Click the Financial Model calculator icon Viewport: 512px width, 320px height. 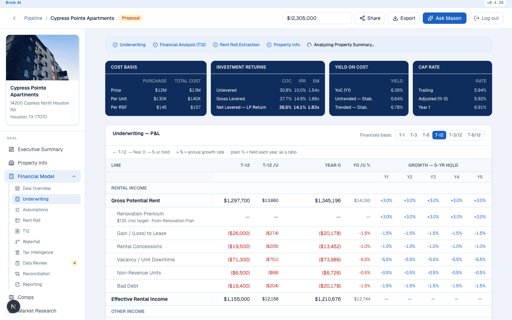(x=11, y=176)
